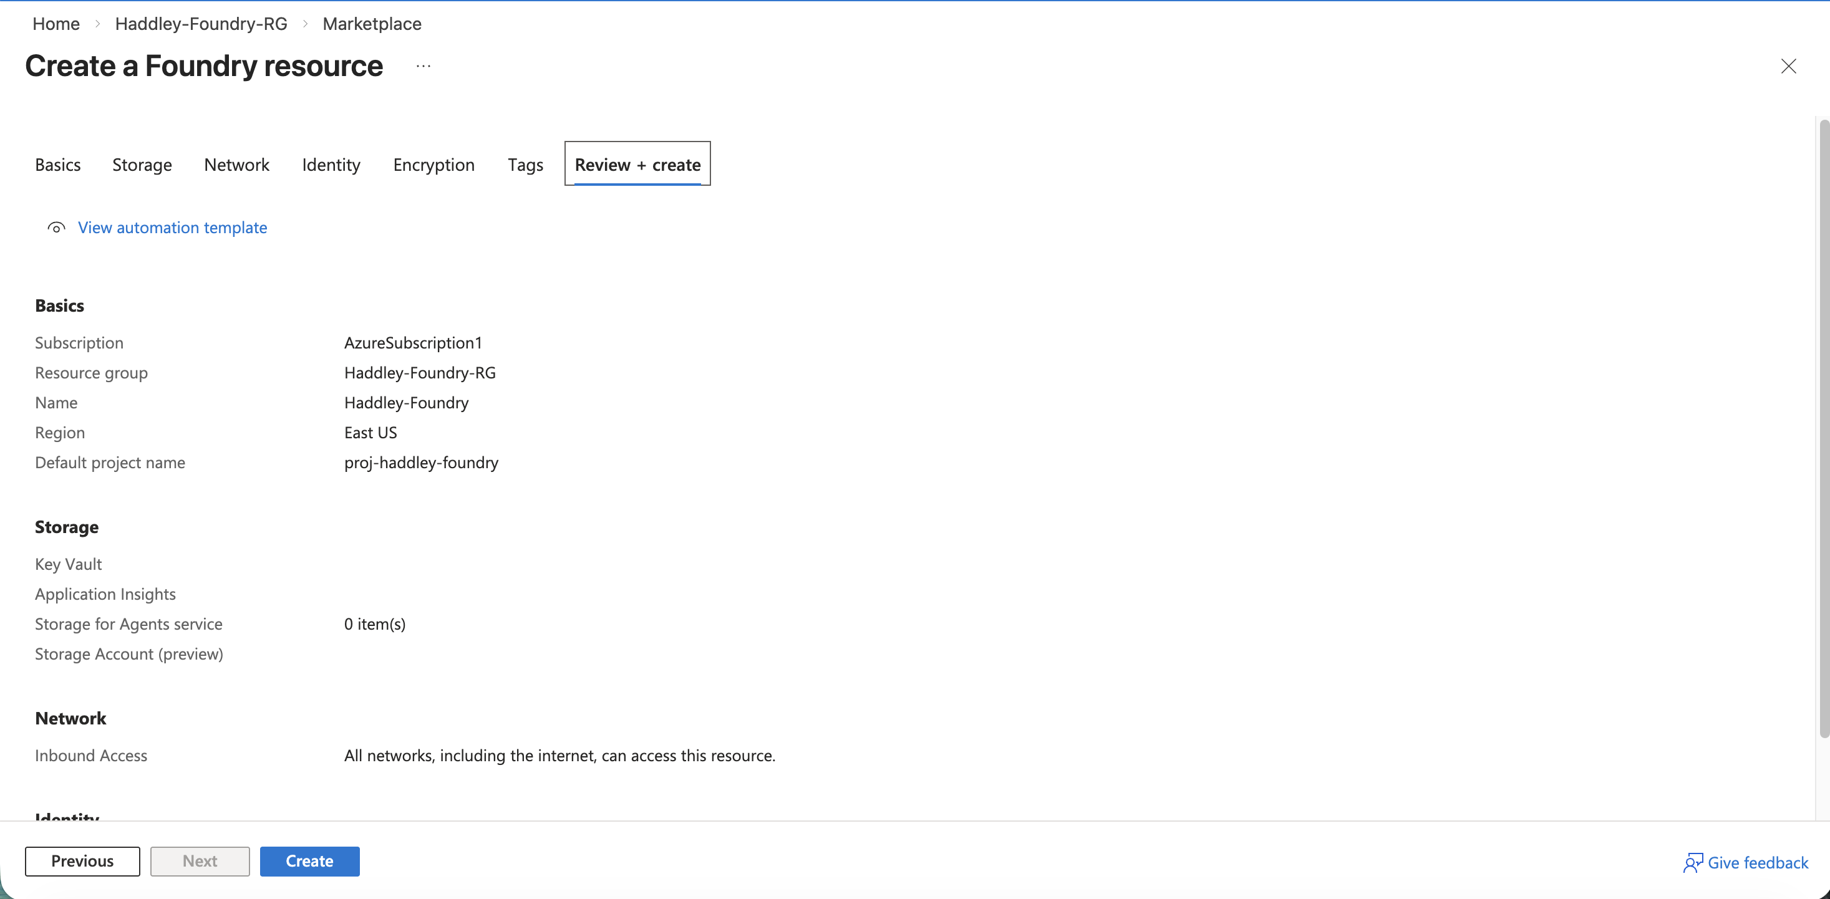Open the Storage tab
The image size is (1830, 899).
click(142, 164)
